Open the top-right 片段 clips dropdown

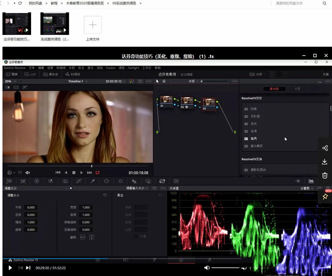point(257,74)
